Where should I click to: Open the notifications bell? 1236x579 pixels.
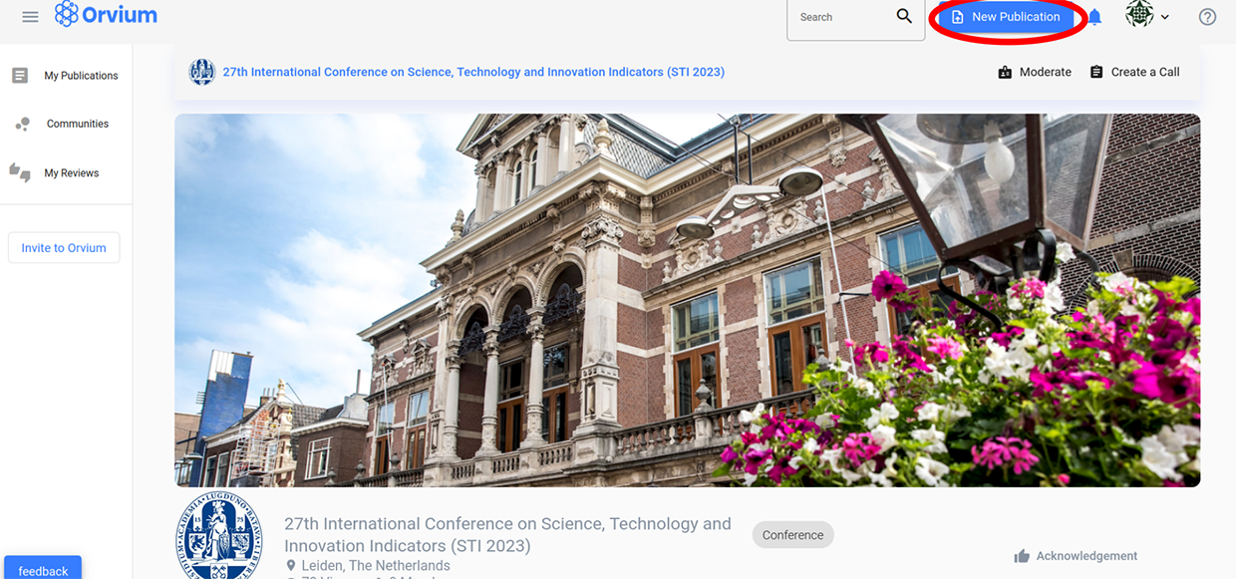(x=1094, y=17)
